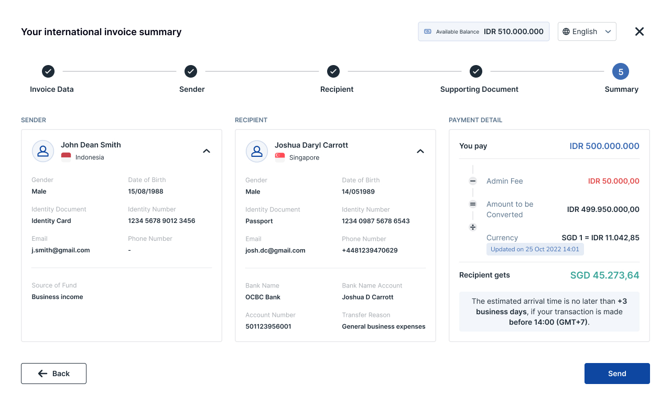Click the Indonesia flag icon
671x405 pixels.
66,157
